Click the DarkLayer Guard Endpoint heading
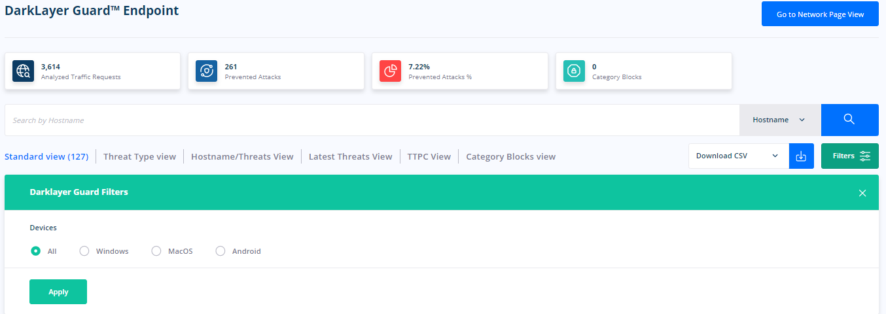 point(92,11)
